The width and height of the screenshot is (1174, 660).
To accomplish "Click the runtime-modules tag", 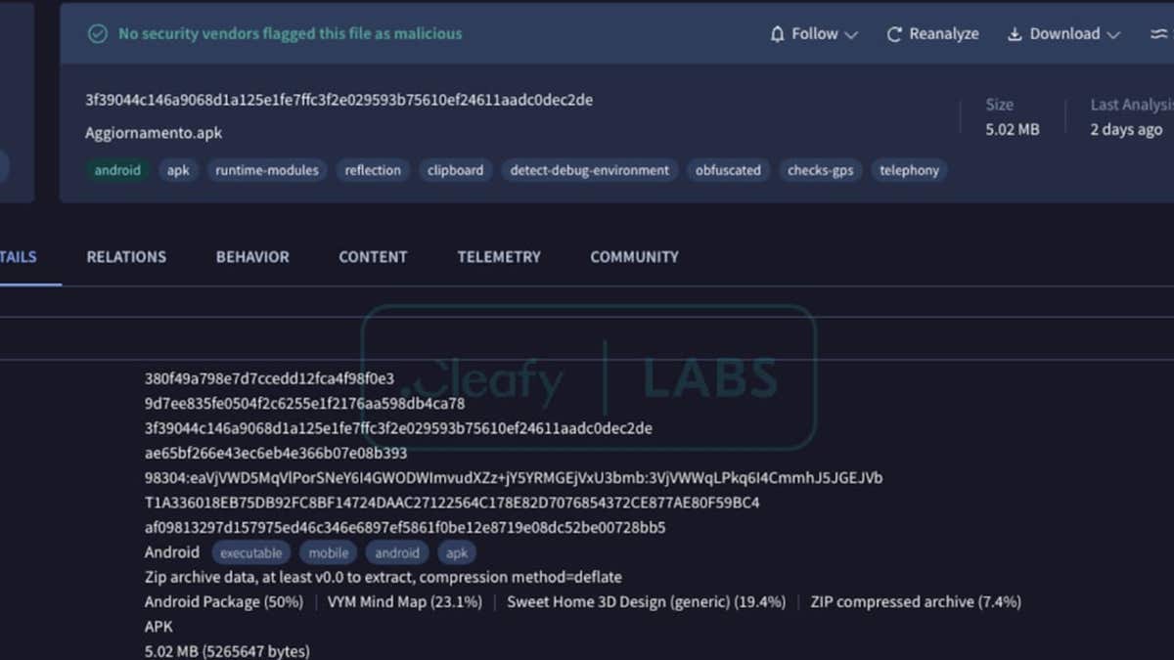I will [267, 170].
